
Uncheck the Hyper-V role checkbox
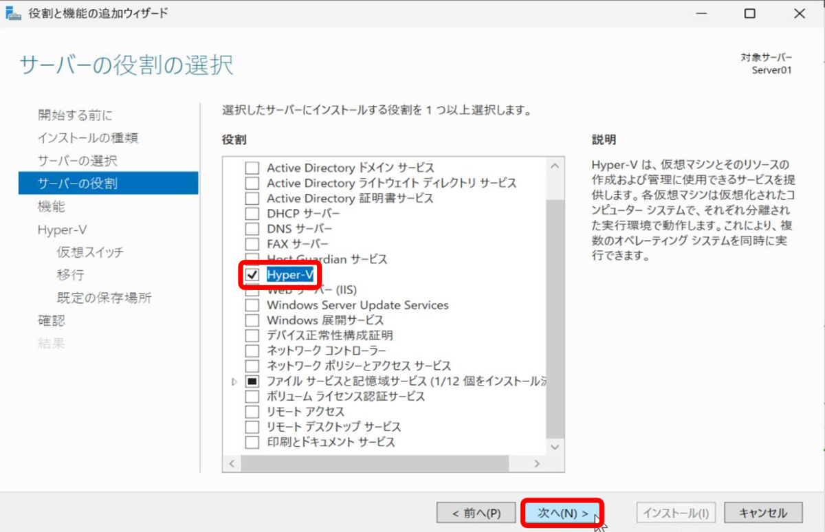(252, 274)
